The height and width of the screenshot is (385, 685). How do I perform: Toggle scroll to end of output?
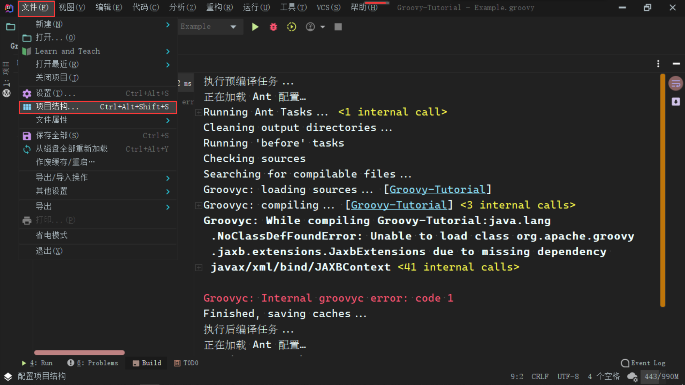pos(676,102)
